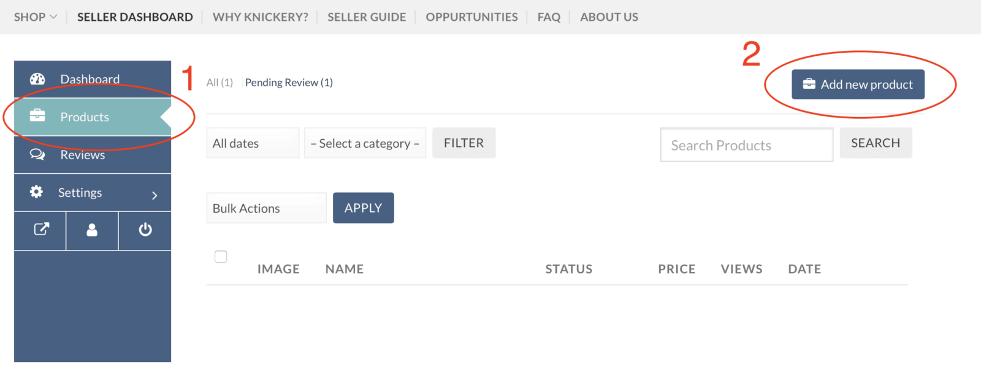
Task: Click the Dashboard gauge icon
Action: [37, 78]
